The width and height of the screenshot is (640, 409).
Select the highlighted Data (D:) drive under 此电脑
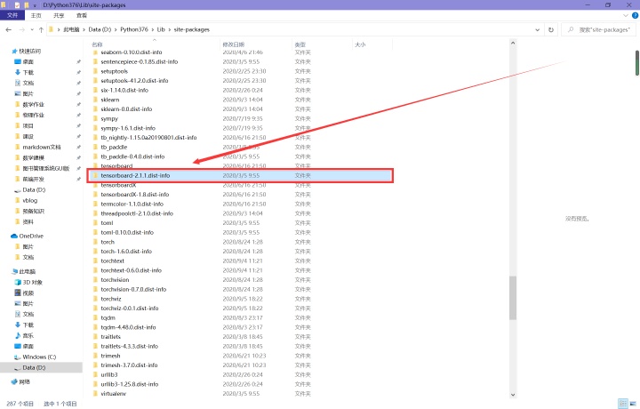[x=34, y=367]
